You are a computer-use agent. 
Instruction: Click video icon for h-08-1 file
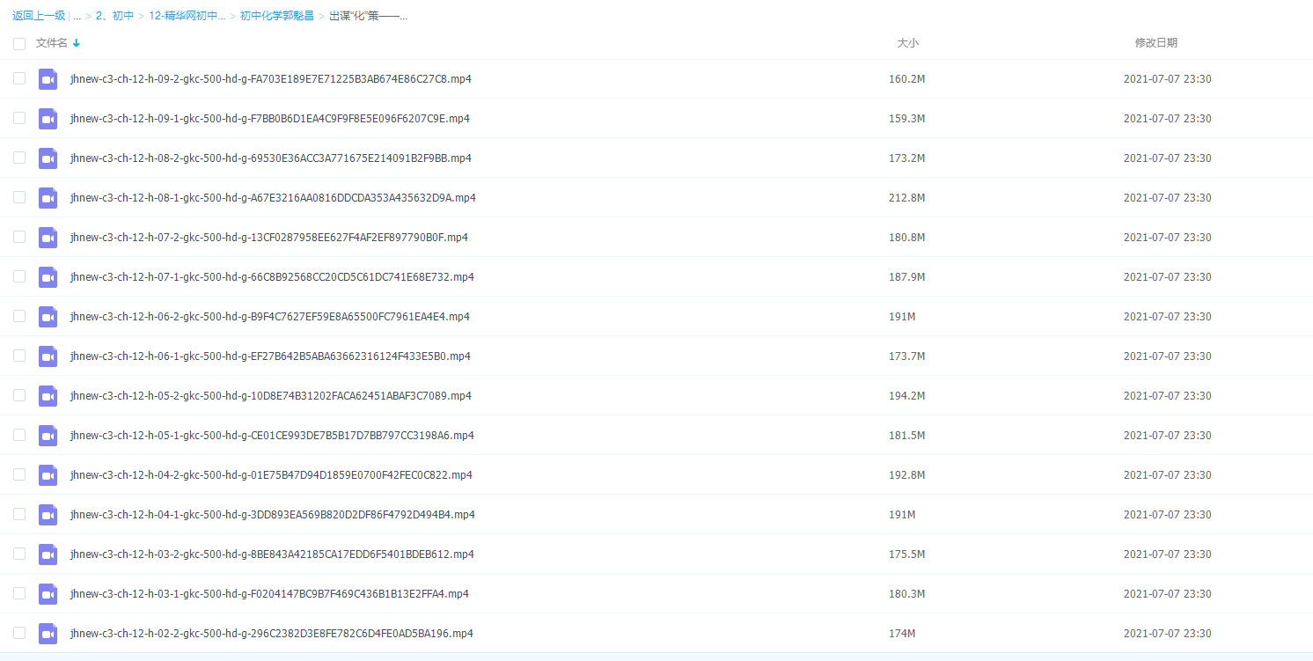[48, 198]
